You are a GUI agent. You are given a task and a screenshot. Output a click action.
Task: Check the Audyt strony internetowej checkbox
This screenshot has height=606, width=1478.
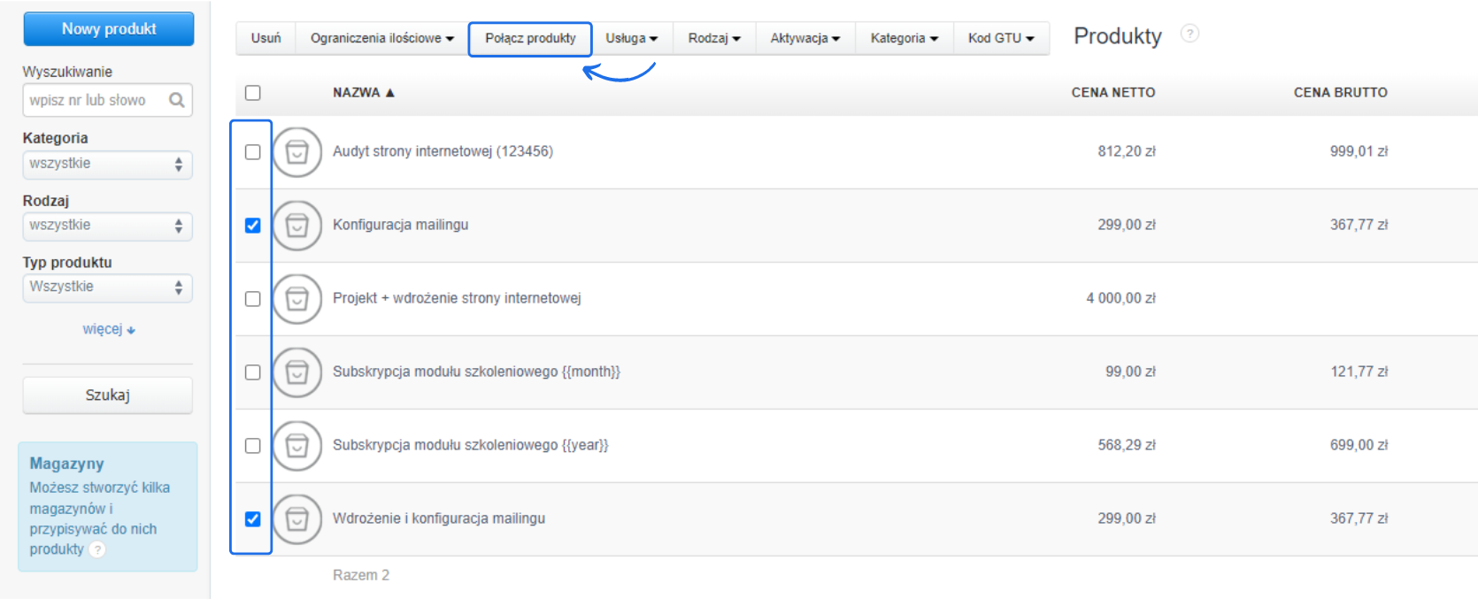pos(253,152)
